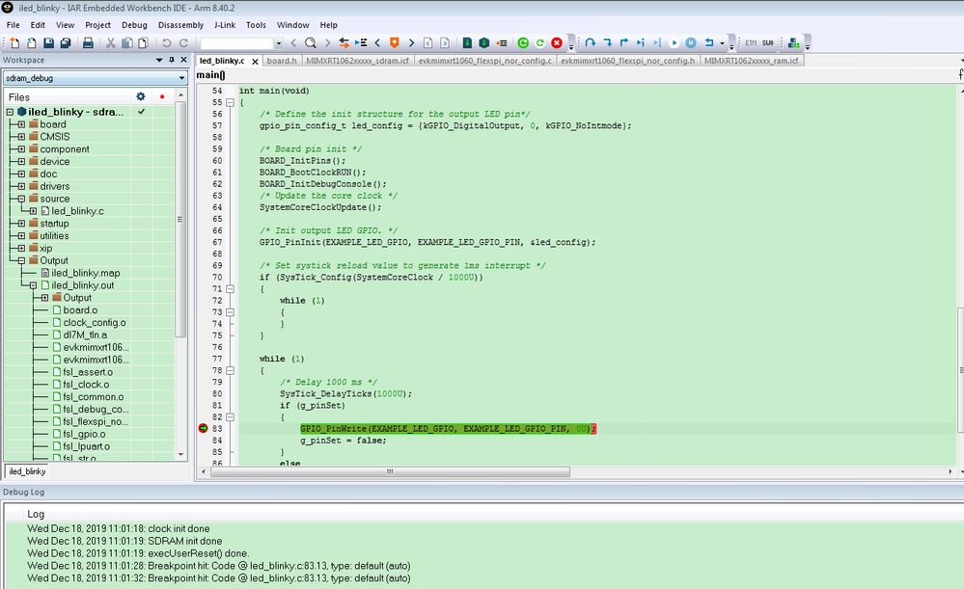Open the sdram_debug configuration dropdown
Viewport: 964px width, 589px height.
181,78
